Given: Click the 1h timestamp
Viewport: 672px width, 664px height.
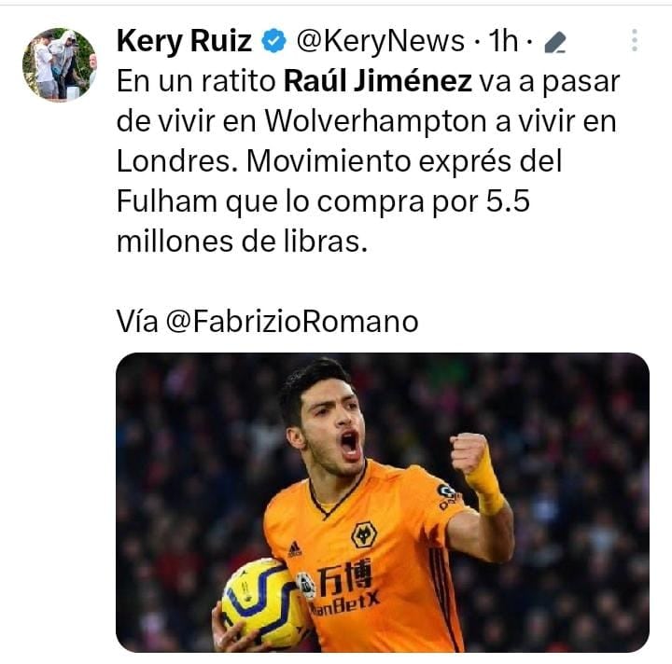Looking at the screenshot, I should click(x=503, y=41).
